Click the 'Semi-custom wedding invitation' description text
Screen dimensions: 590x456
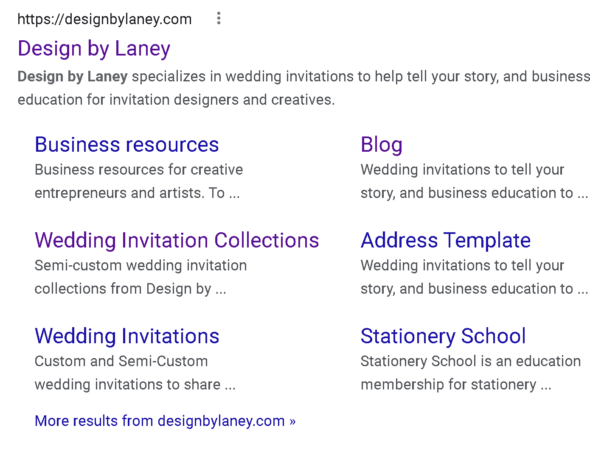click(x=140, y=265)
